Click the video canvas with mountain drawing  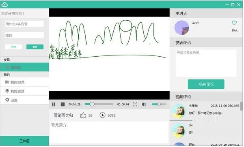(109, 54)
